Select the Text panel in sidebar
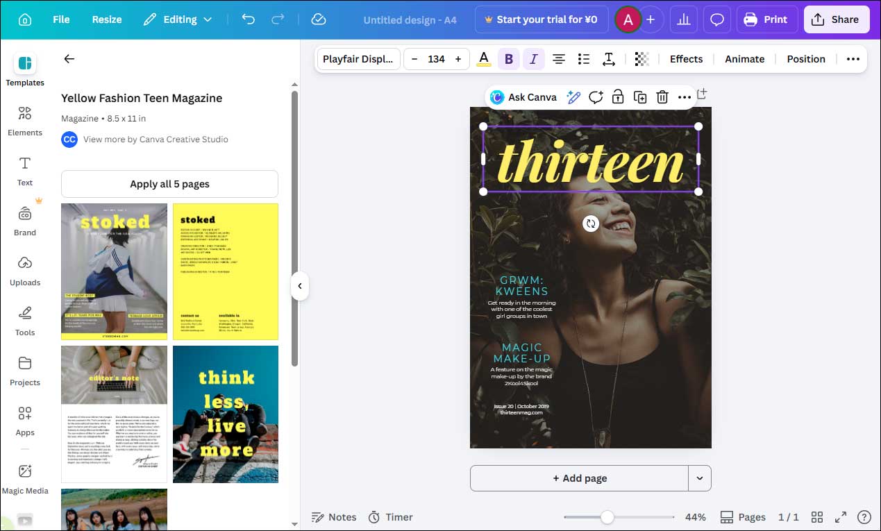Screen dimensions: 881x531 (x=25, y=171)
